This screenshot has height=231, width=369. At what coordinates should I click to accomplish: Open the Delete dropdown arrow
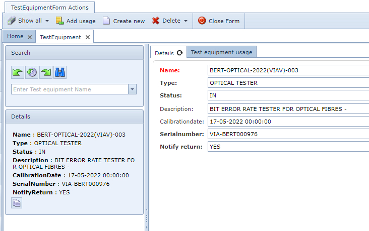coord(186,21)
